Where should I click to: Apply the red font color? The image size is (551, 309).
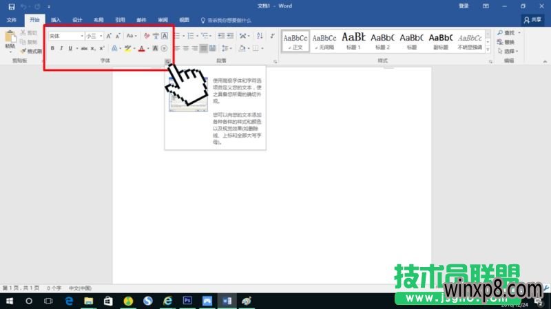(142, 48)
